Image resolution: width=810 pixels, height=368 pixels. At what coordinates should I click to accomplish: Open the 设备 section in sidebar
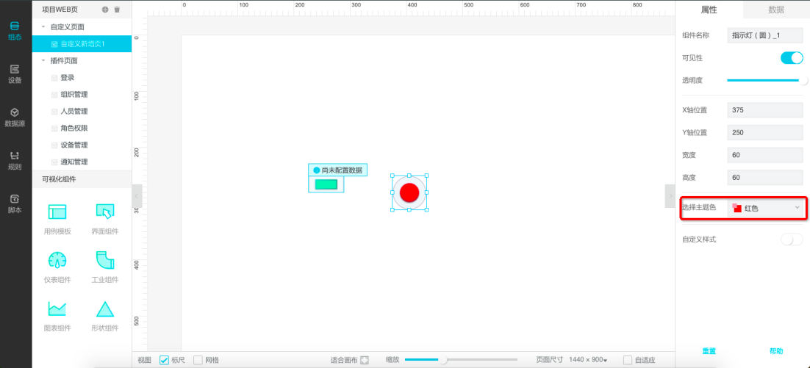pyautogui.click(x=15, y=73)
